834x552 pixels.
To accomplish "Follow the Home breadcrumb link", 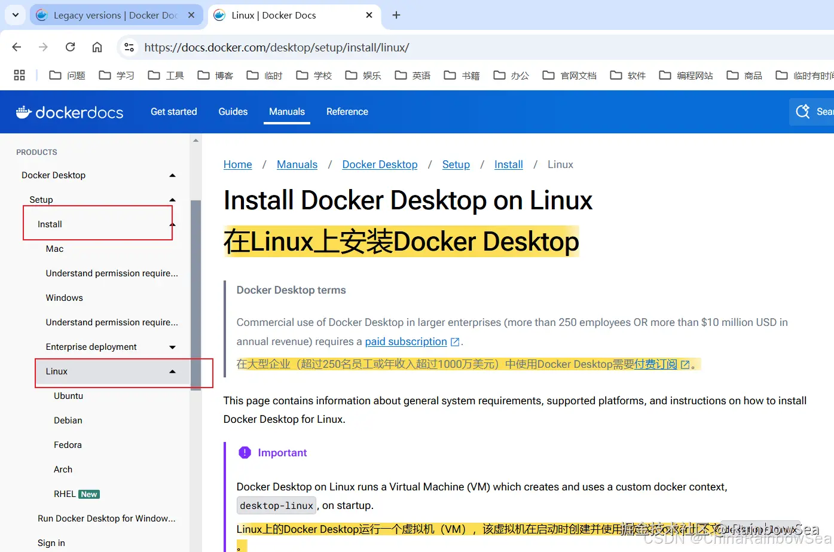I will (237, 164).
